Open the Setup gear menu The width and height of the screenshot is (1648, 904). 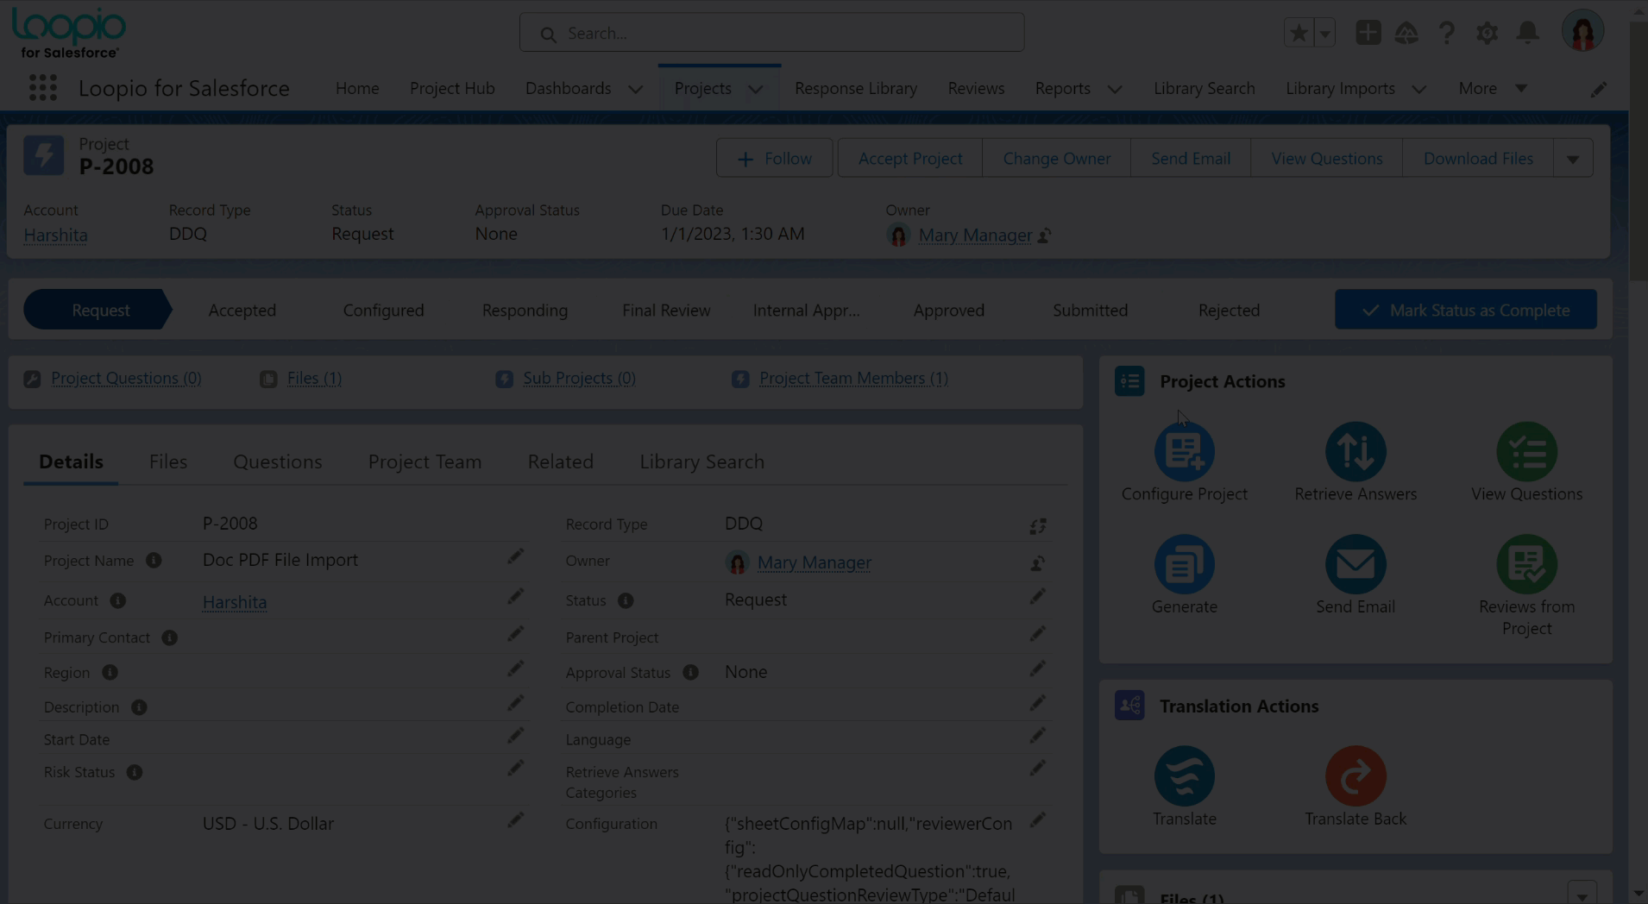(1487, 33)
